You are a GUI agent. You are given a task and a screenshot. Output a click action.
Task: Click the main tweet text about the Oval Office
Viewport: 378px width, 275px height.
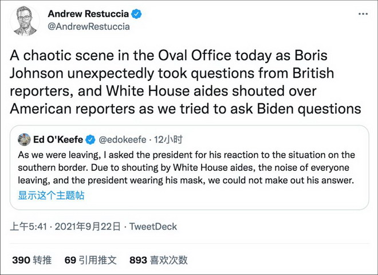186,82
